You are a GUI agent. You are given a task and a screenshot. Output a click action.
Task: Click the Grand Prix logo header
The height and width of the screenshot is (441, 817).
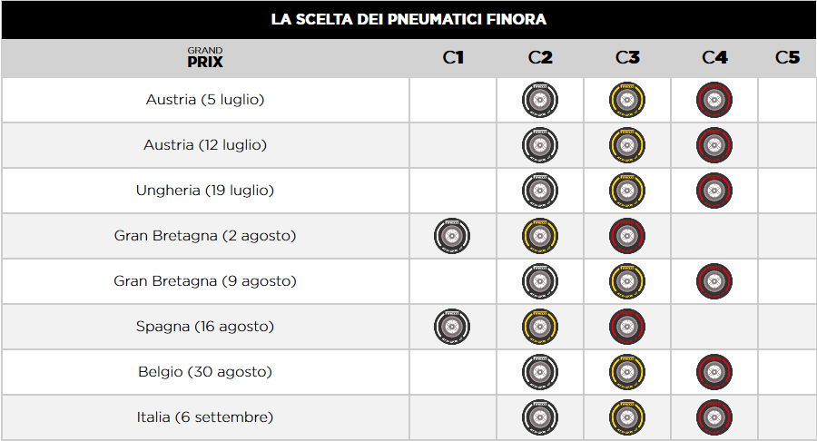[205, 58]
